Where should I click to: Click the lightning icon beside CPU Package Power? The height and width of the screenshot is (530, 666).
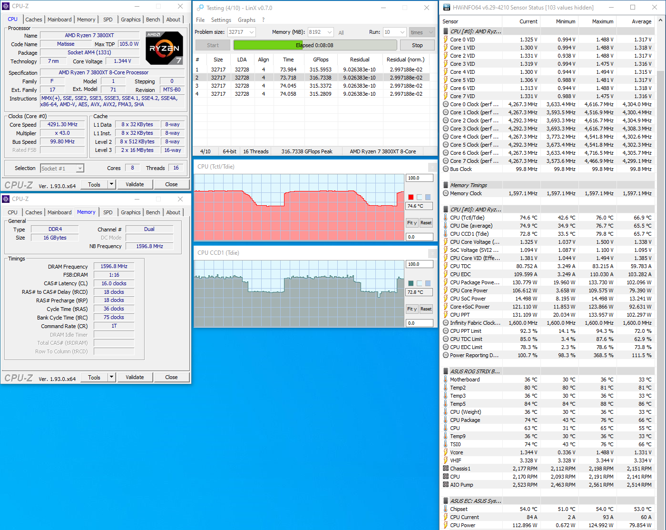click(x=446, y=282)
